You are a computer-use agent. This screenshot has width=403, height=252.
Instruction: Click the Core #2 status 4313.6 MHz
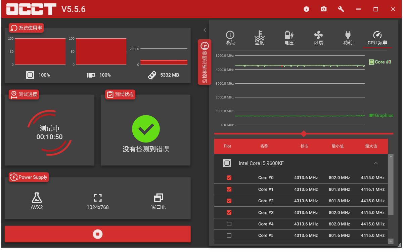[x=306, y=201]
